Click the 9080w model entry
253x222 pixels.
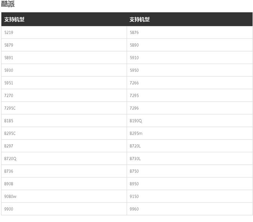[10, 196]
